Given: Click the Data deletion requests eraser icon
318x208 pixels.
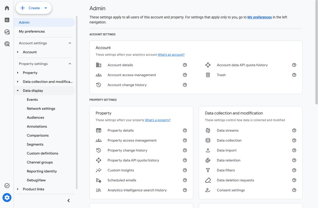Looking at the screenshot, I should click(x=208, y=180).
